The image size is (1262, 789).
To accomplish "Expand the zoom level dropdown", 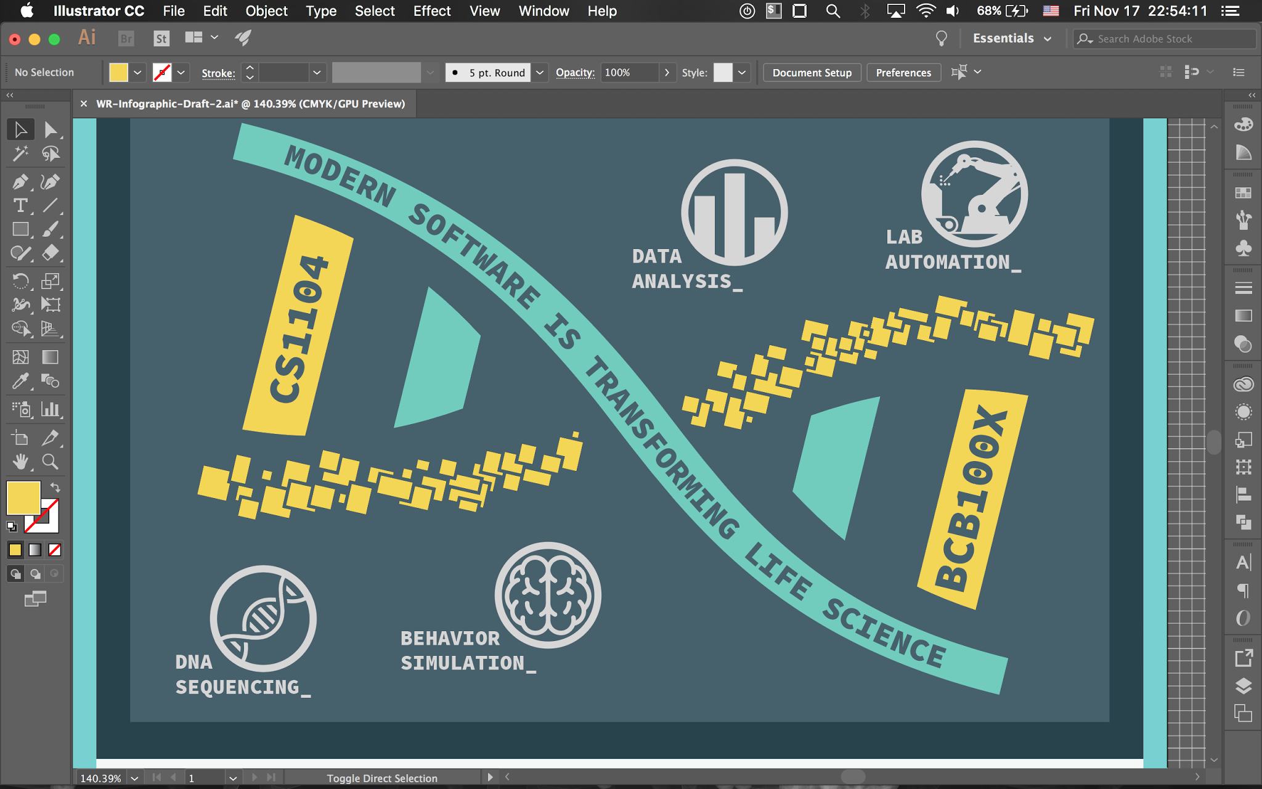I will pyautogui.click(x=134, y=778).
